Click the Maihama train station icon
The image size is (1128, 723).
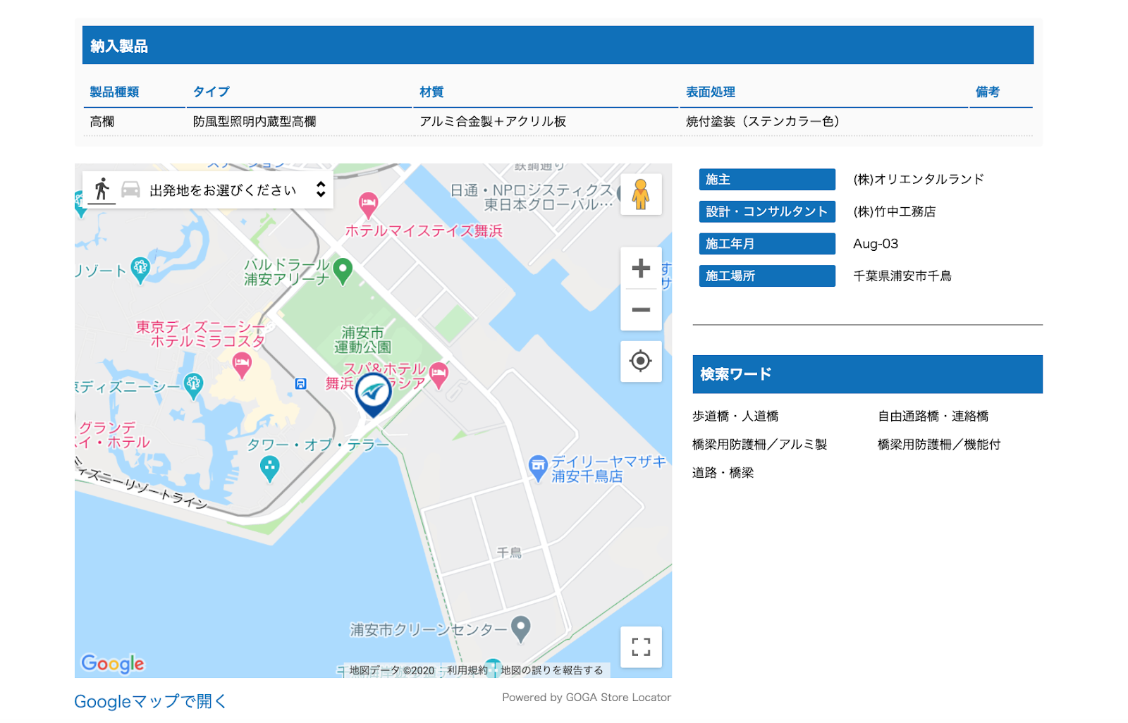(x=301, y=383)
